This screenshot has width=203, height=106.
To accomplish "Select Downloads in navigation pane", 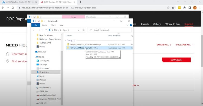I will 44,72.
